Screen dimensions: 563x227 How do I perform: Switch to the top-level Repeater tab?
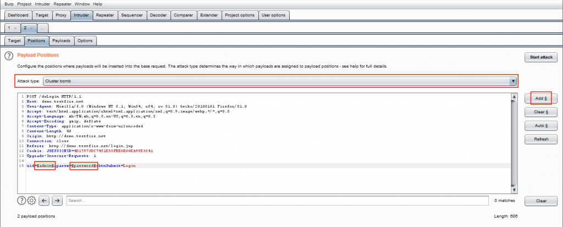click(x=105, y=15)
